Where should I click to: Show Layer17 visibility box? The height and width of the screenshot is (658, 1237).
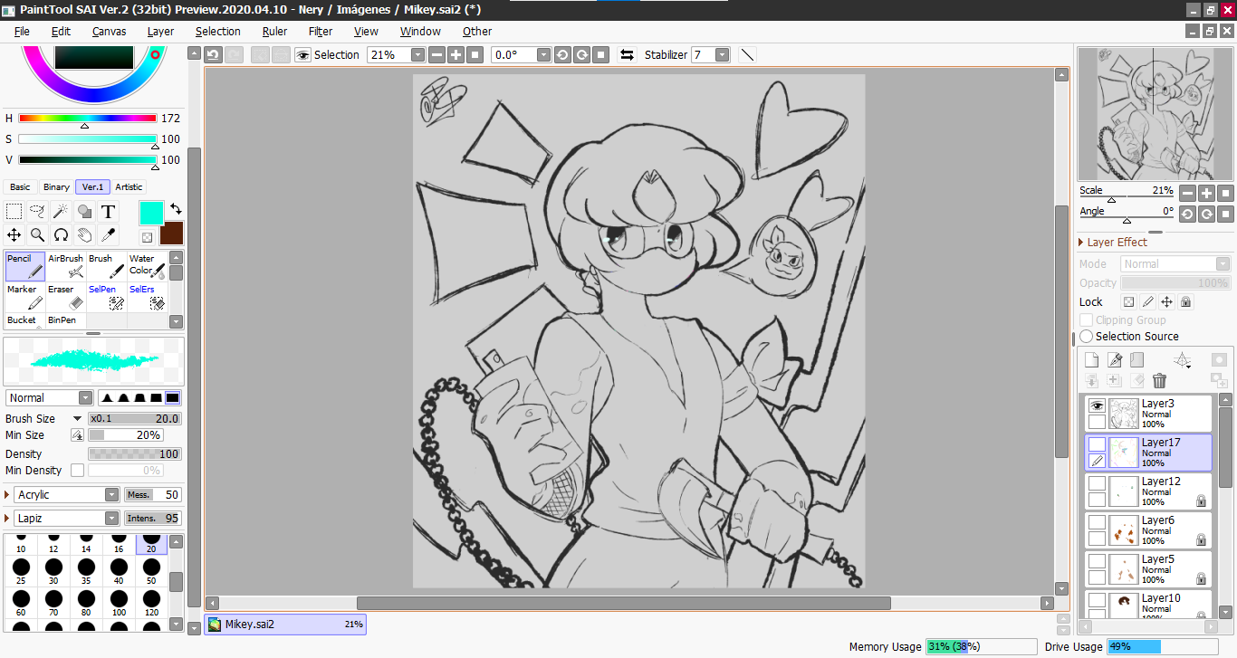click(1097, 444)
